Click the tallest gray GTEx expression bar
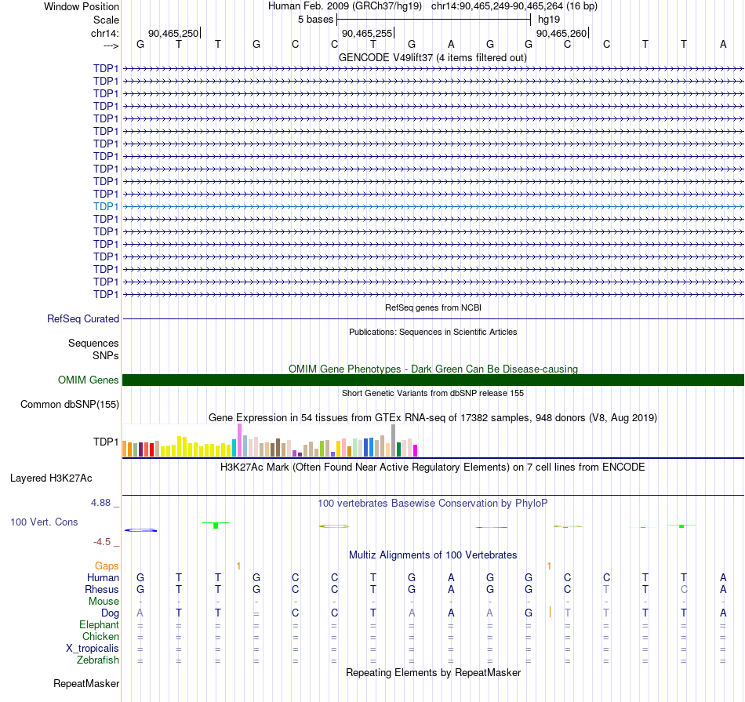 click(394, 440)
